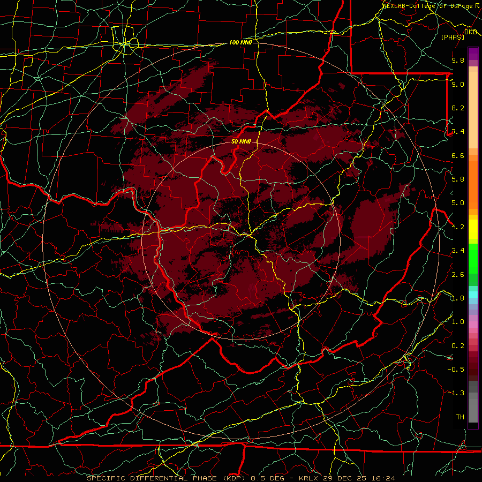482x482 pixels.
Task: Click the 9.0 legend value
Action: pyautogui.click(x=458, y=84)
